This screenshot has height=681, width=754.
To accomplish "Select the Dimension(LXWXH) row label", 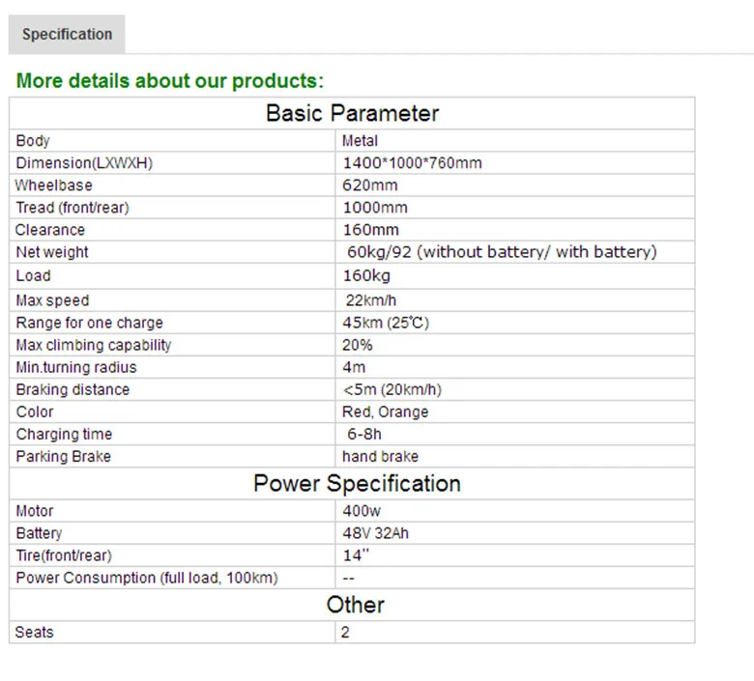I will point(84,163).
